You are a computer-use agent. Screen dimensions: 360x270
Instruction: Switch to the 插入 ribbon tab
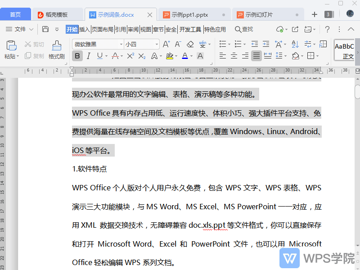(x=84, y=29)
